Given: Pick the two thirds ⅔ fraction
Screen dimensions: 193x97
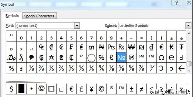Looking at the screenshot, I should pos(41,68).
